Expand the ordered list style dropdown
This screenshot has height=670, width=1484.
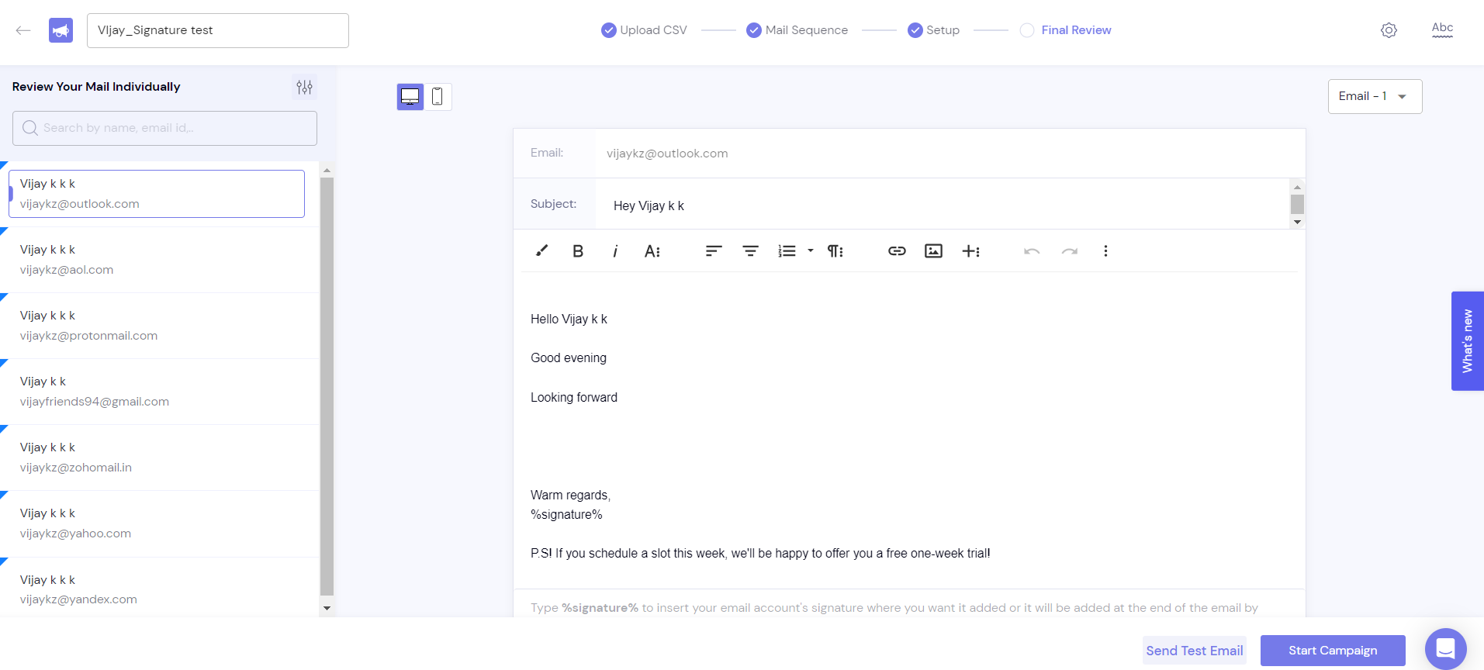tap(811, 250)
